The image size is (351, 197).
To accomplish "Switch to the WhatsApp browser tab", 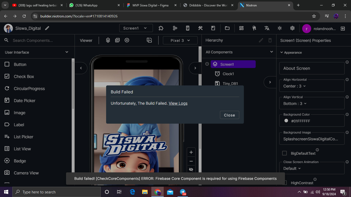I will (94, 5).
